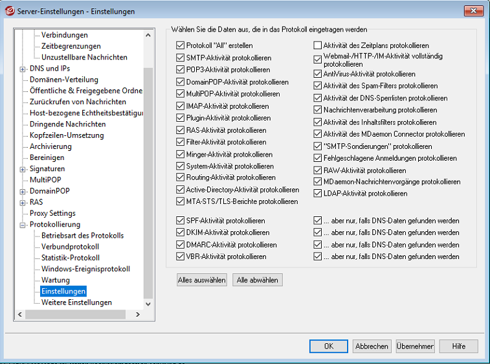Toggle LDAP-Aktivität protokollieren checkbox
The width and height of the screenshot is (490, 364).
(318, 194)
